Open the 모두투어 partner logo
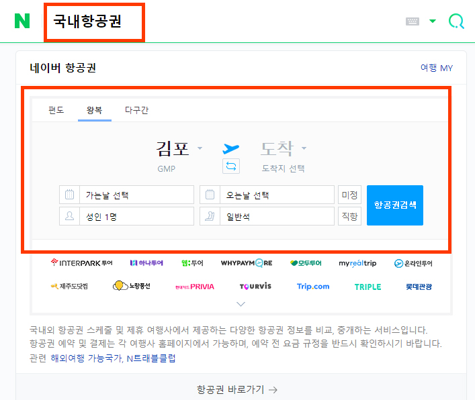The width and height of the screenshot is (475, 400). [306, 263]
